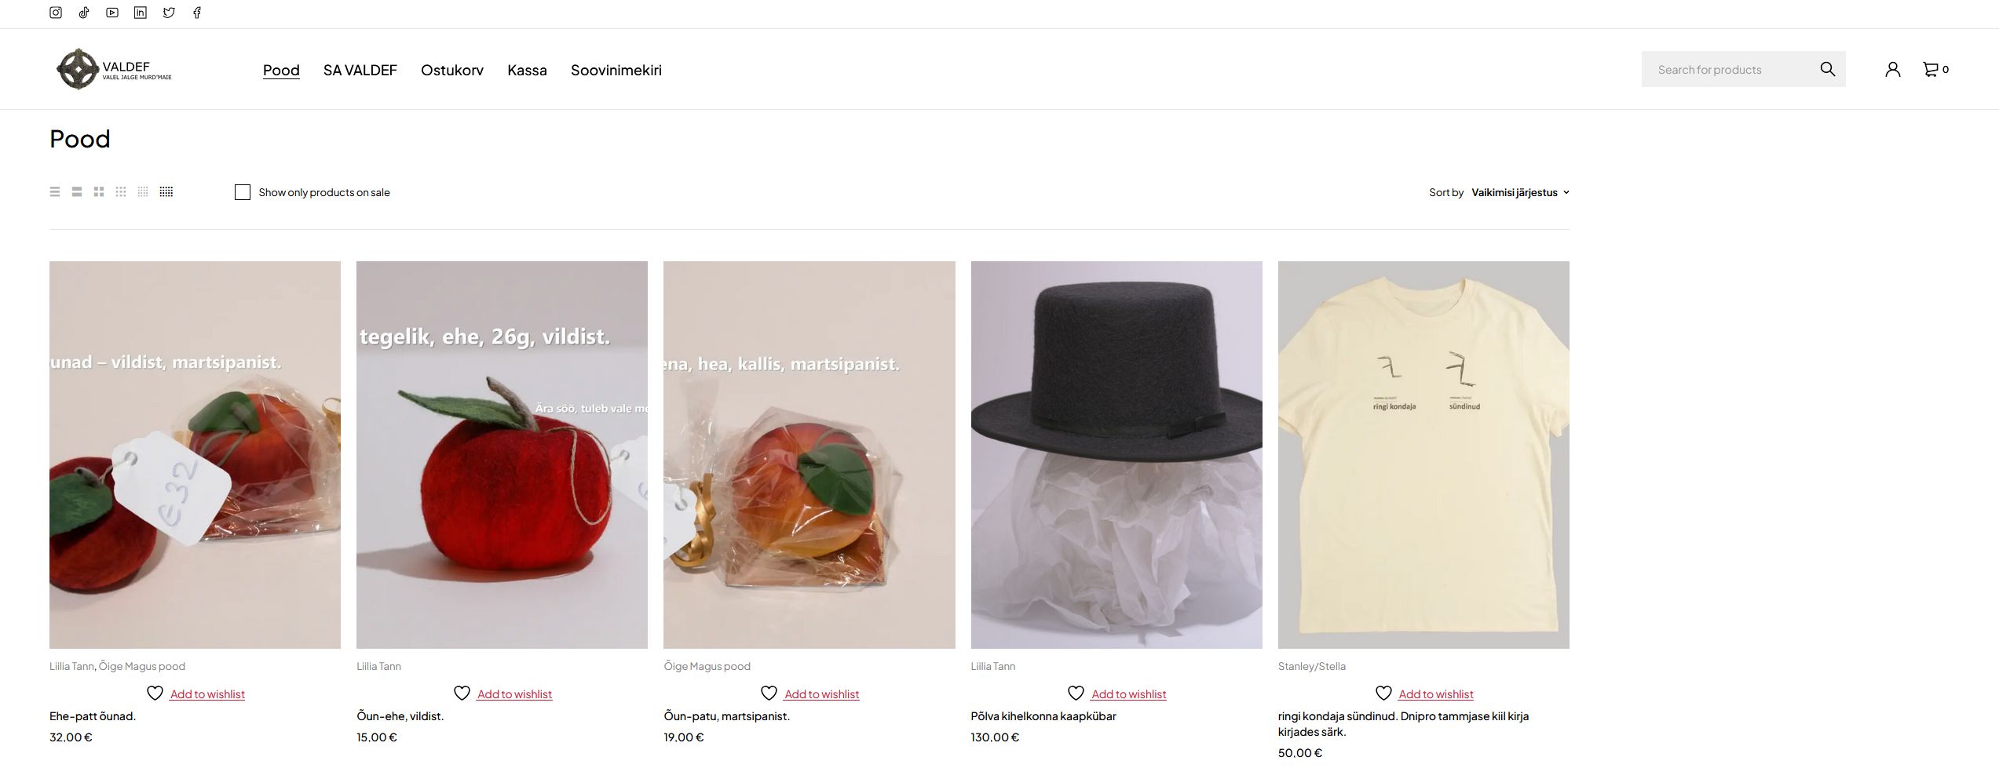Open the user account icon
This screenshot has width=1999, height=779.
1892,69
